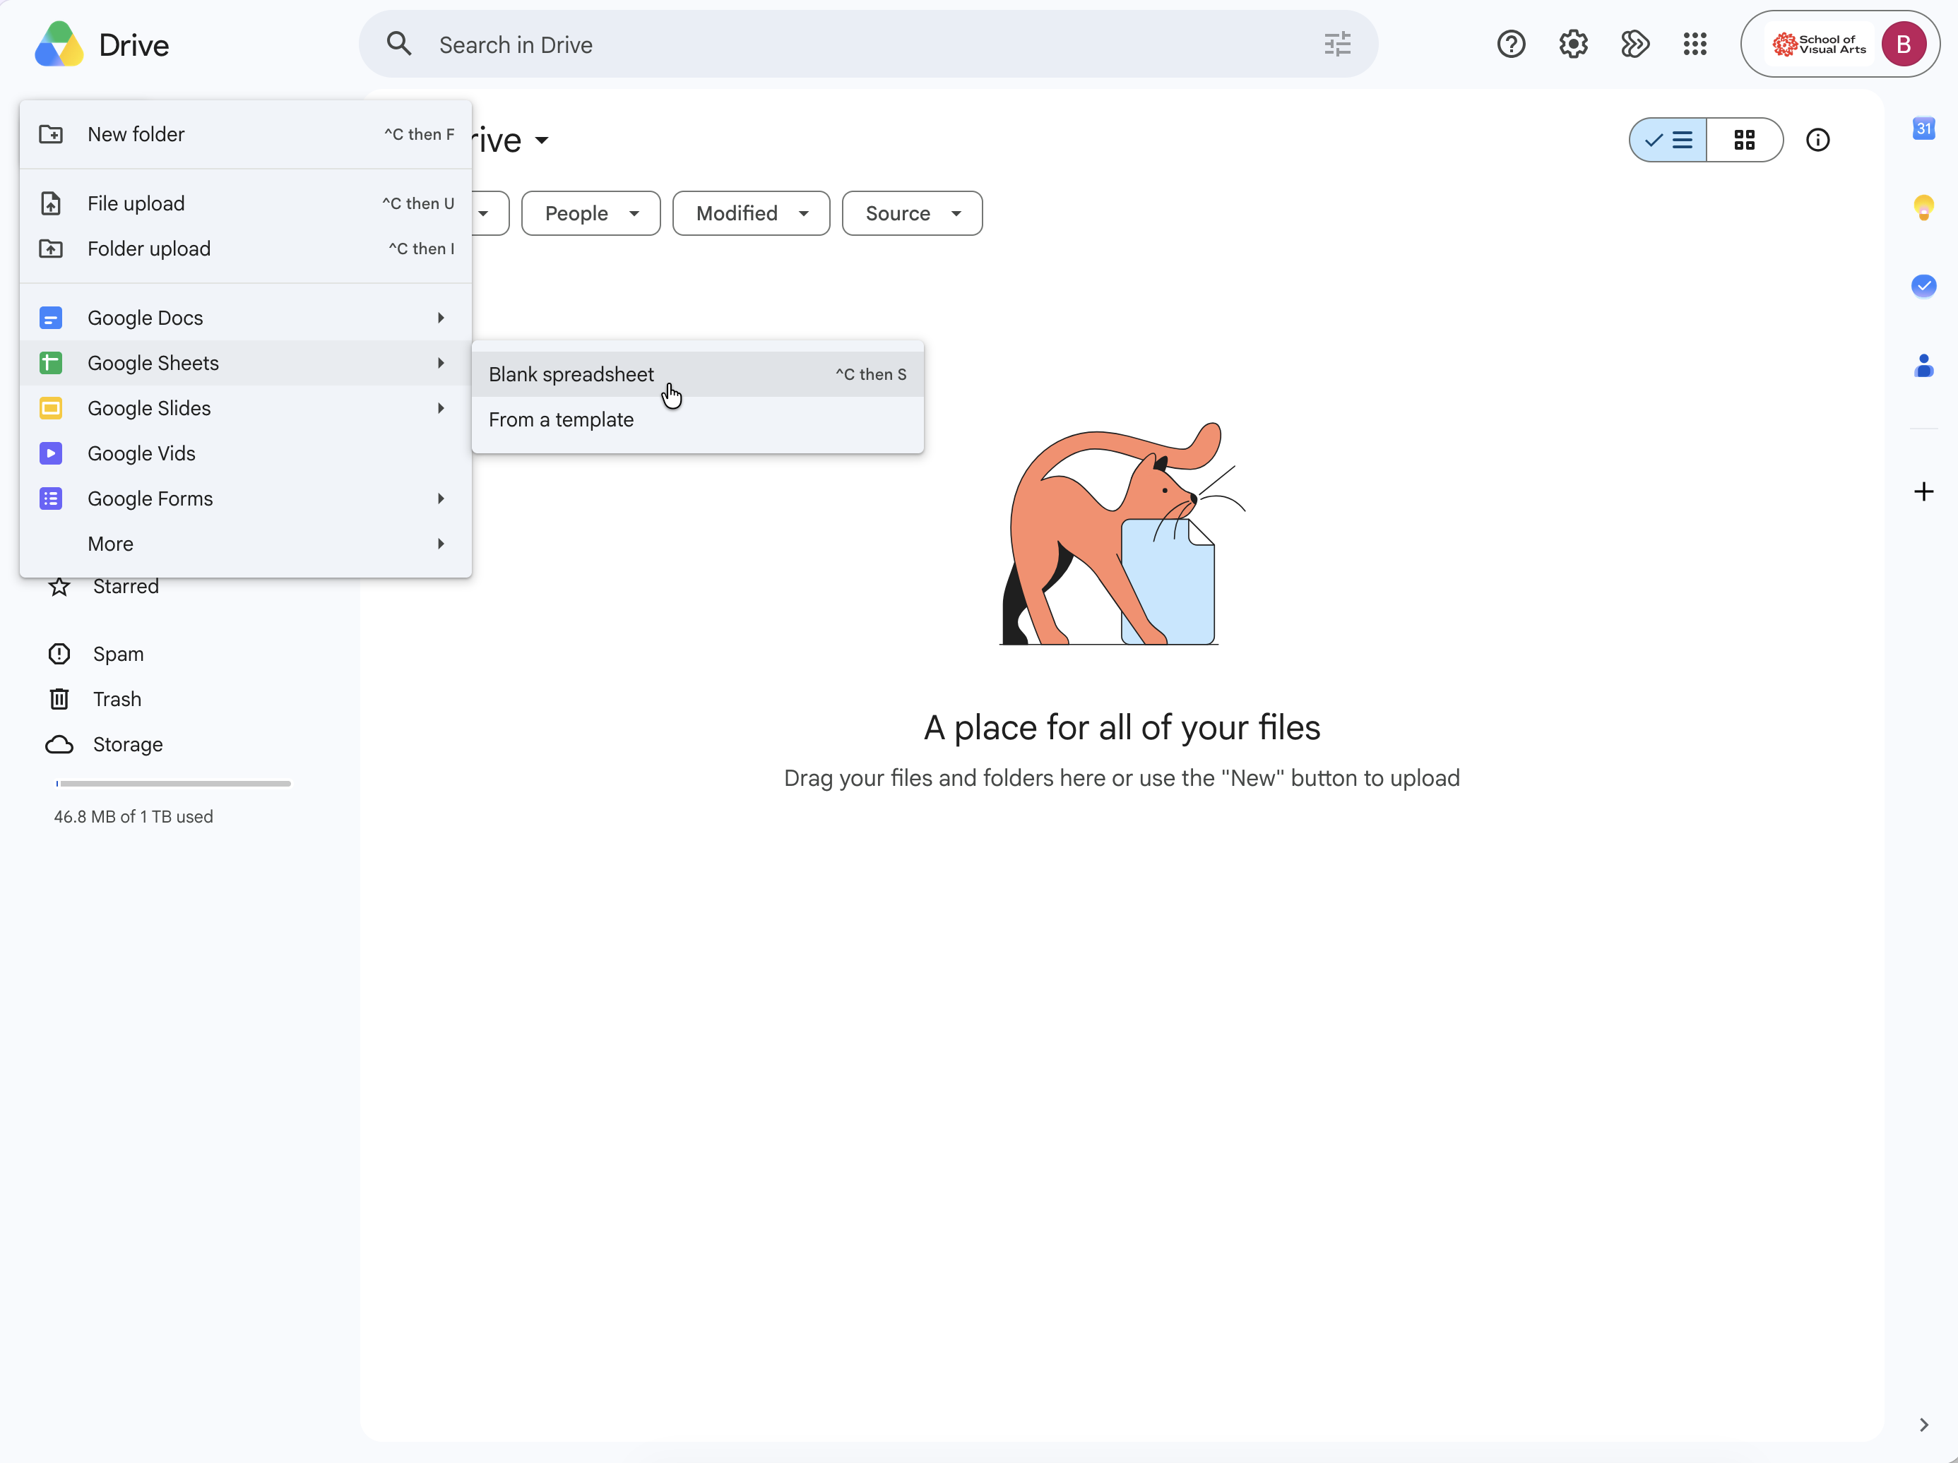Open the Google apps grid icon
Viewport: 1958px width, 1463px height.
1695,44
